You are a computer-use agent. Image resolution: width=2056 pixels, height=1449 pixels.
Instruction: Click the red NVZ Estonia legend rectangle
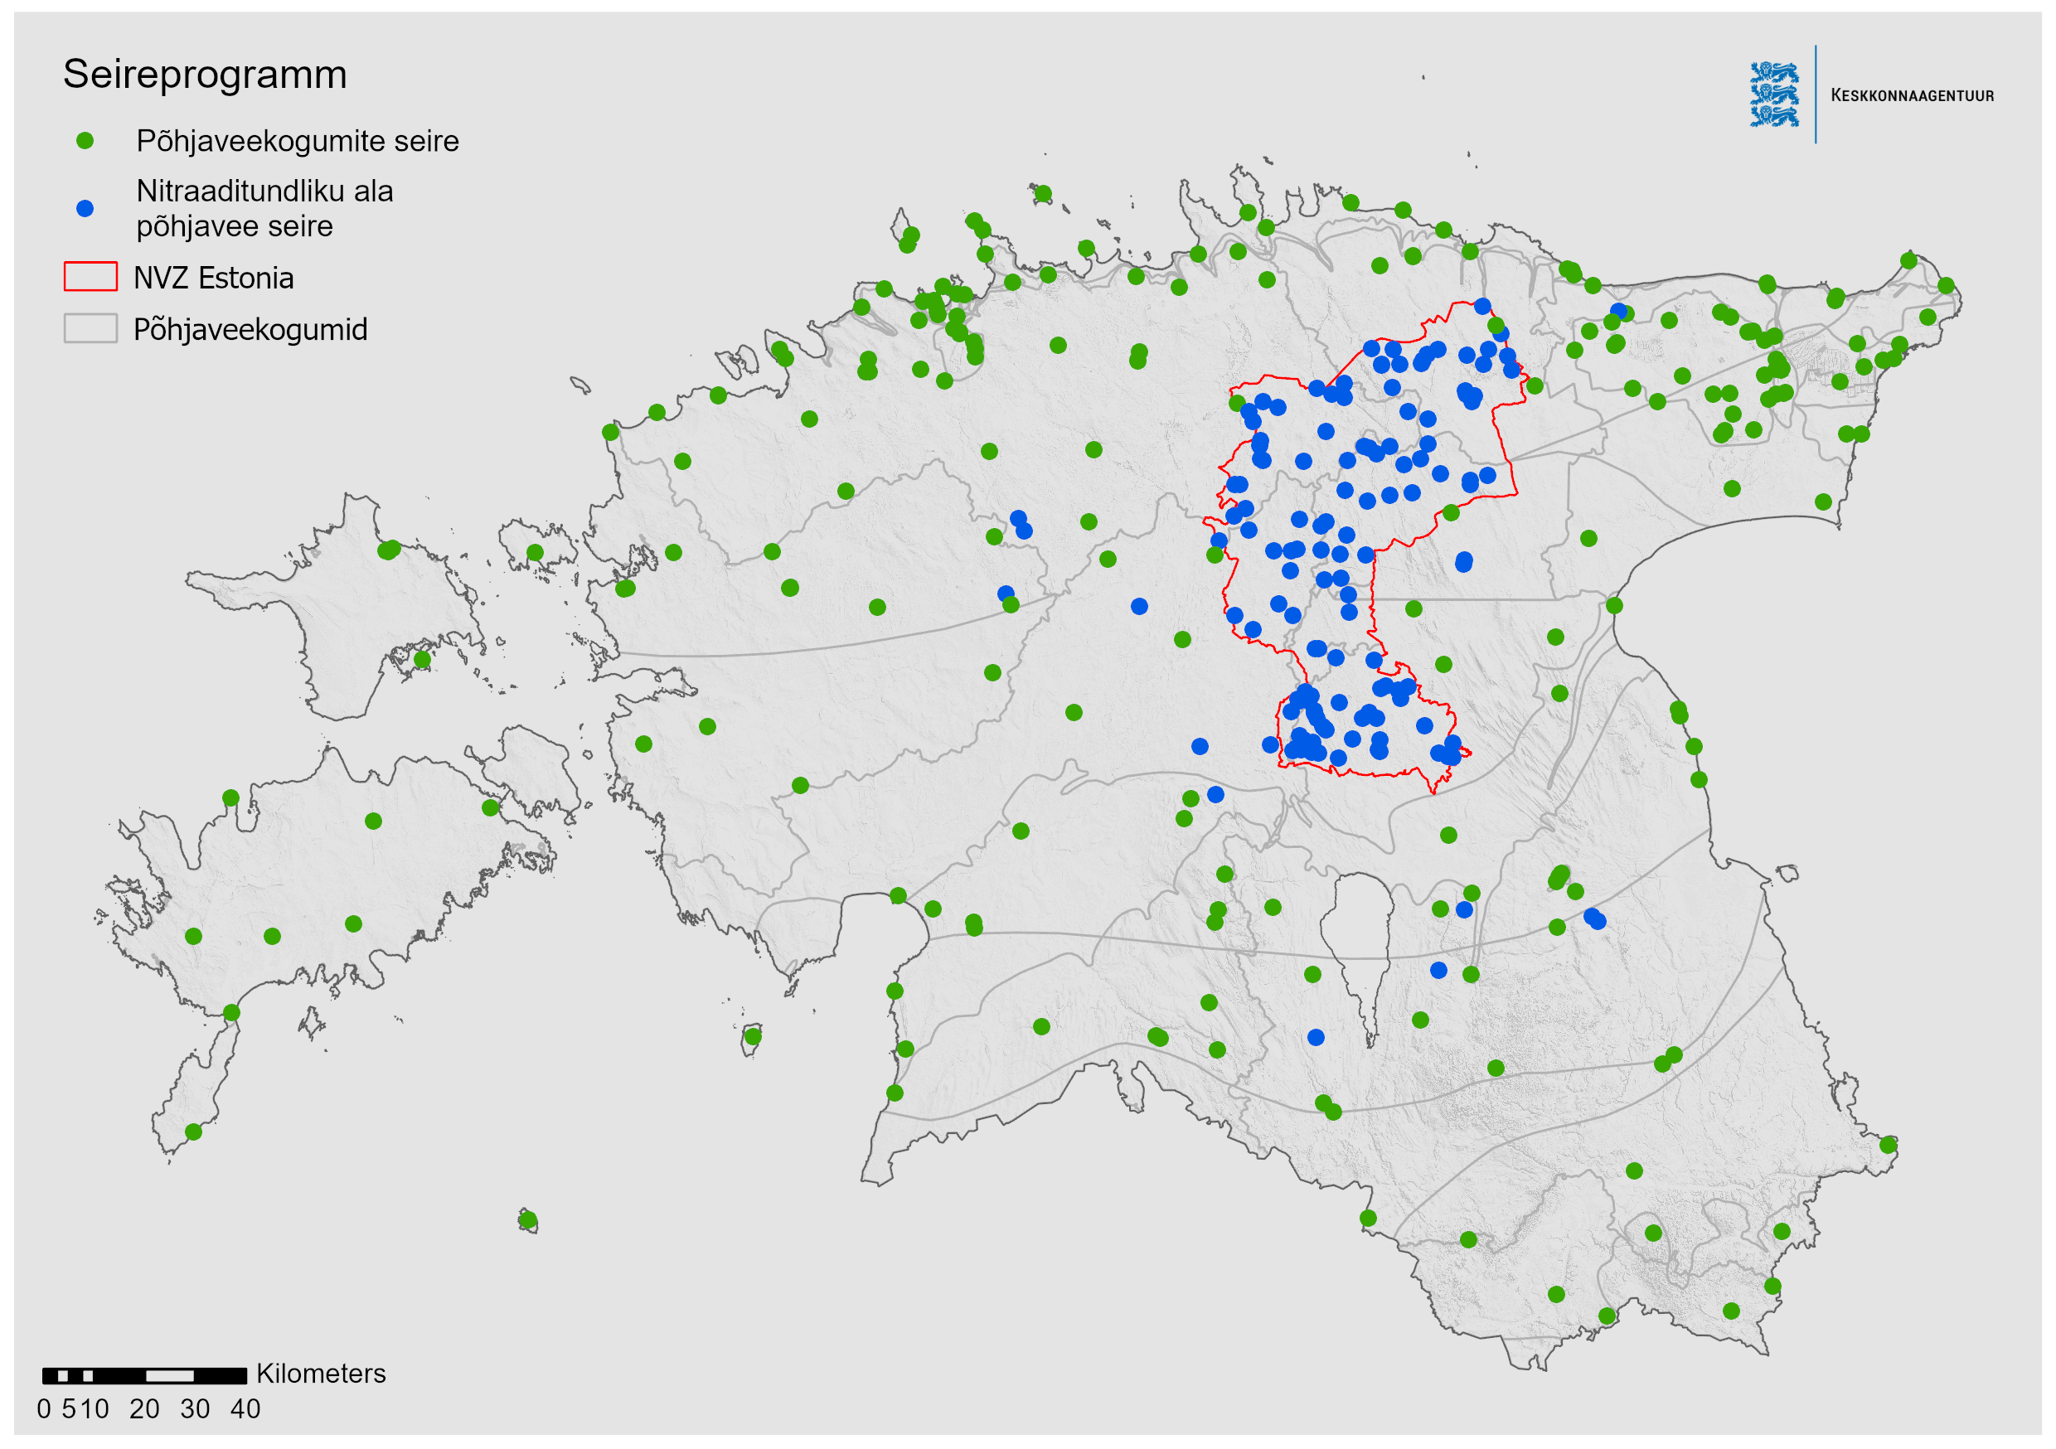click(x=90, y=277)
